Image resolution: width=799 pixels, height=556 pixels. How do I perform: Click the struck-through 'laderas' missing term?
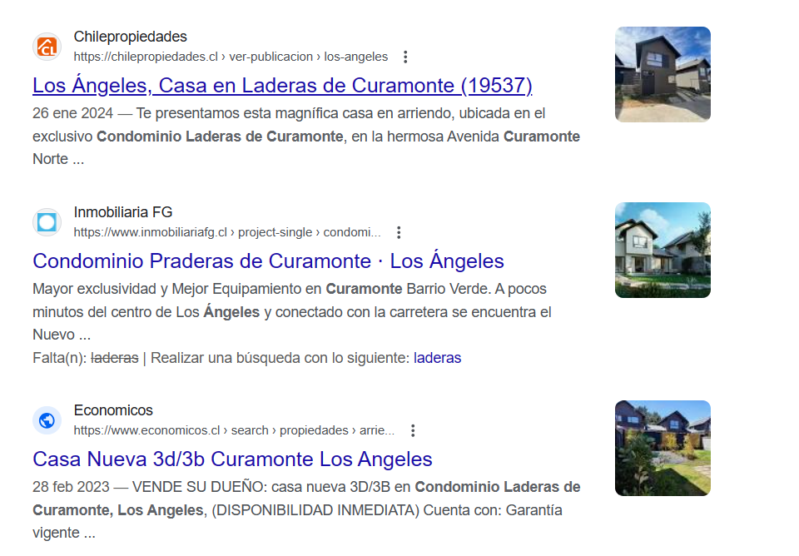pos(115,358)
